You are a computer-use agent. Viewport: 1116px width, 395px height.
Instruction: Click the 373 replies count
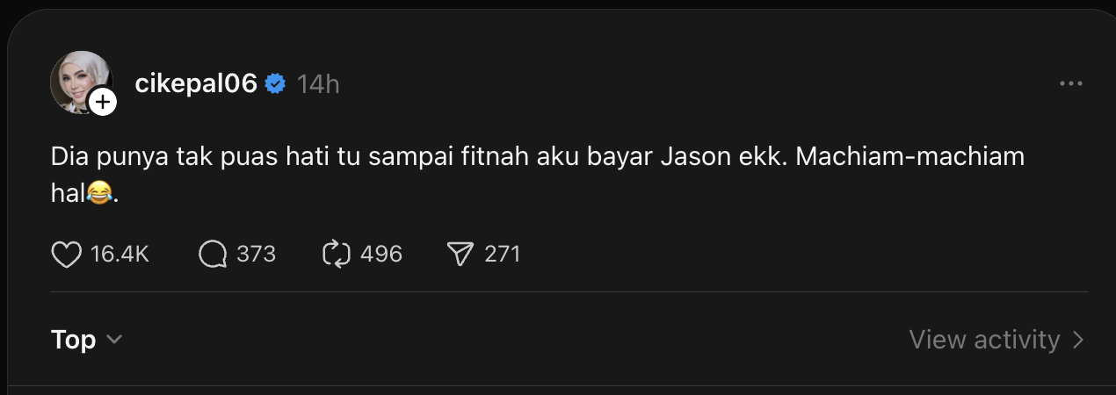pyautogui.click(x=256, y=255)
